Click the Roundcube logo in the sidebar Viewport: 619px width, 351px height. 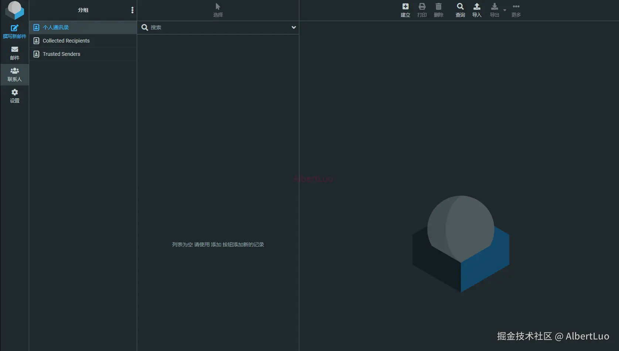pyautogui.click(x=14, y=10)
